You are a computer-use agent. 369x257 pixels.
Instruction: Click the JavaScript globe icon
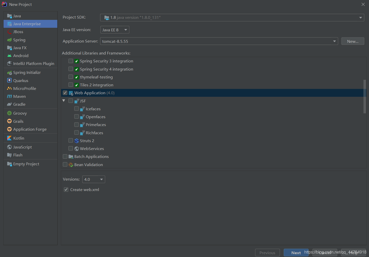[9, 147]
